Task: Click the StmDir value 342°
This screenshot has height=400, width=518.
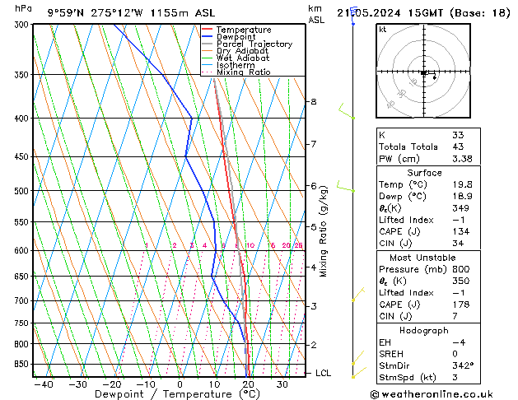Action: (463, 365)
